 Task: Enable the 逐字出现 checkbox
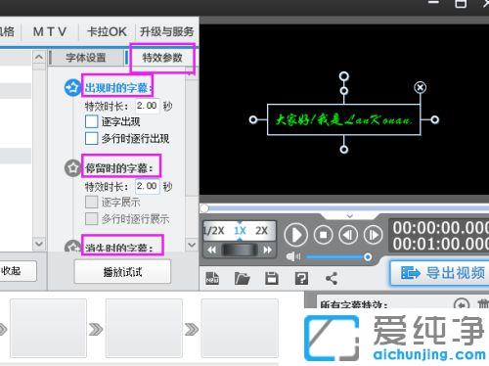click(91, 121)
